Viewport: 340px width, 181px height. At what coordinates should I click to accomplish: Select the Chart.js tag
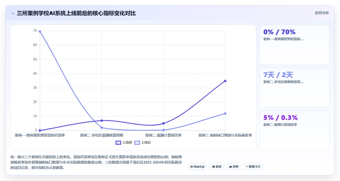click(x=197, y=167)
